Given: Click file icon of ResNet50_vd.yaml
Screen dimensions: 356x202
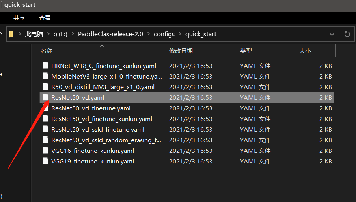Looking at the screenshot, I should pos(45,97).
